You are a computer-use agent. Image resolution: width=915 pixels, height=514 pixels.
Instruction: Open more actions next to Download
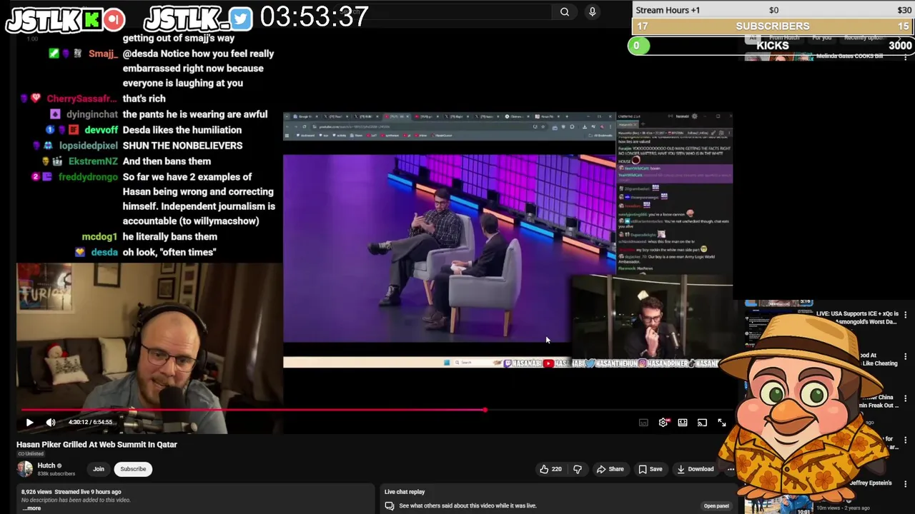coord(731,469)
